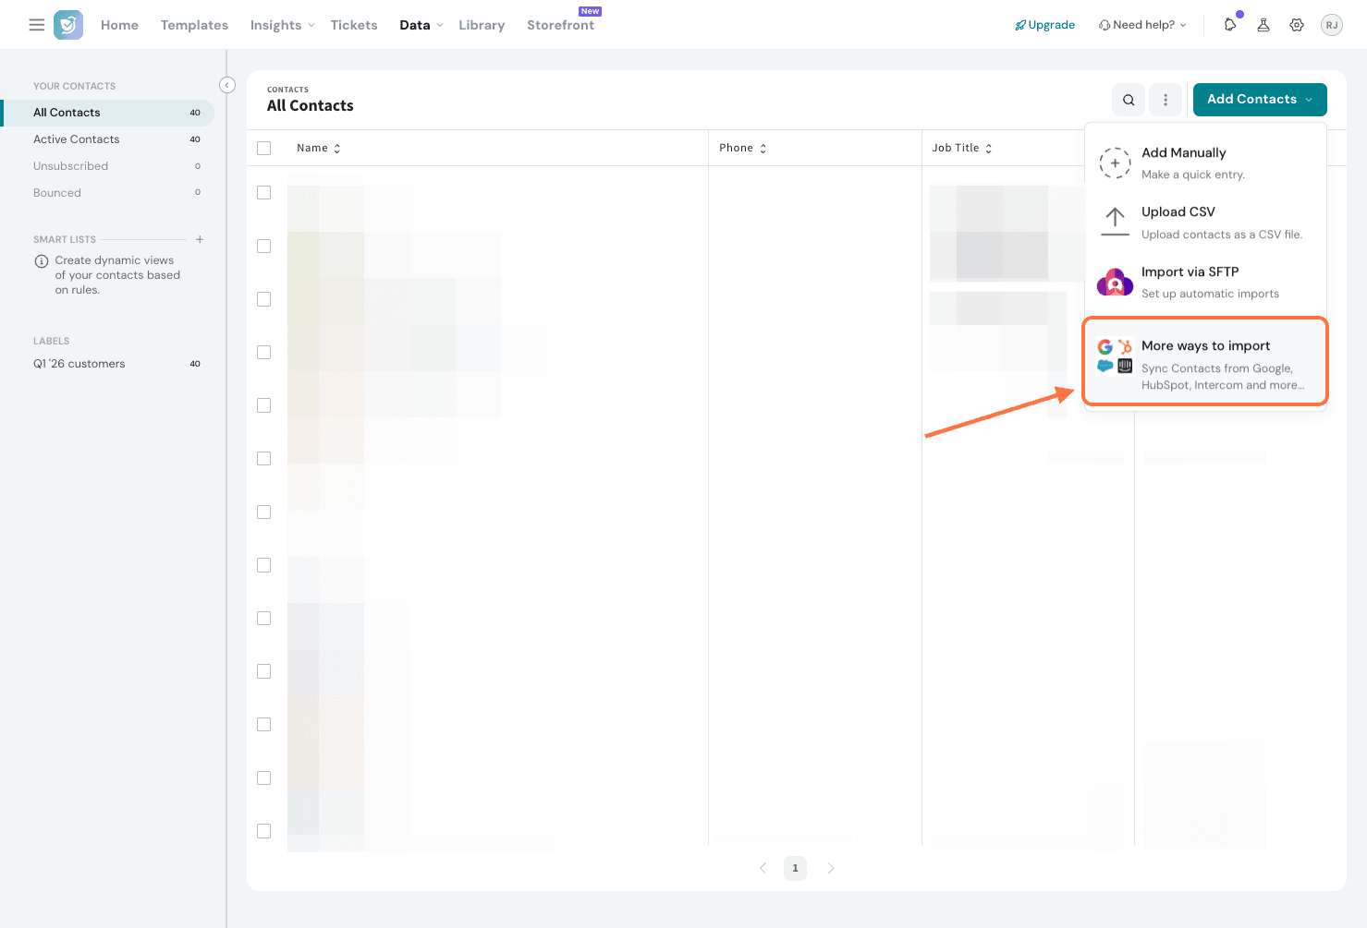
Task: Click the Upgrade link
Action: (1045, 25)
